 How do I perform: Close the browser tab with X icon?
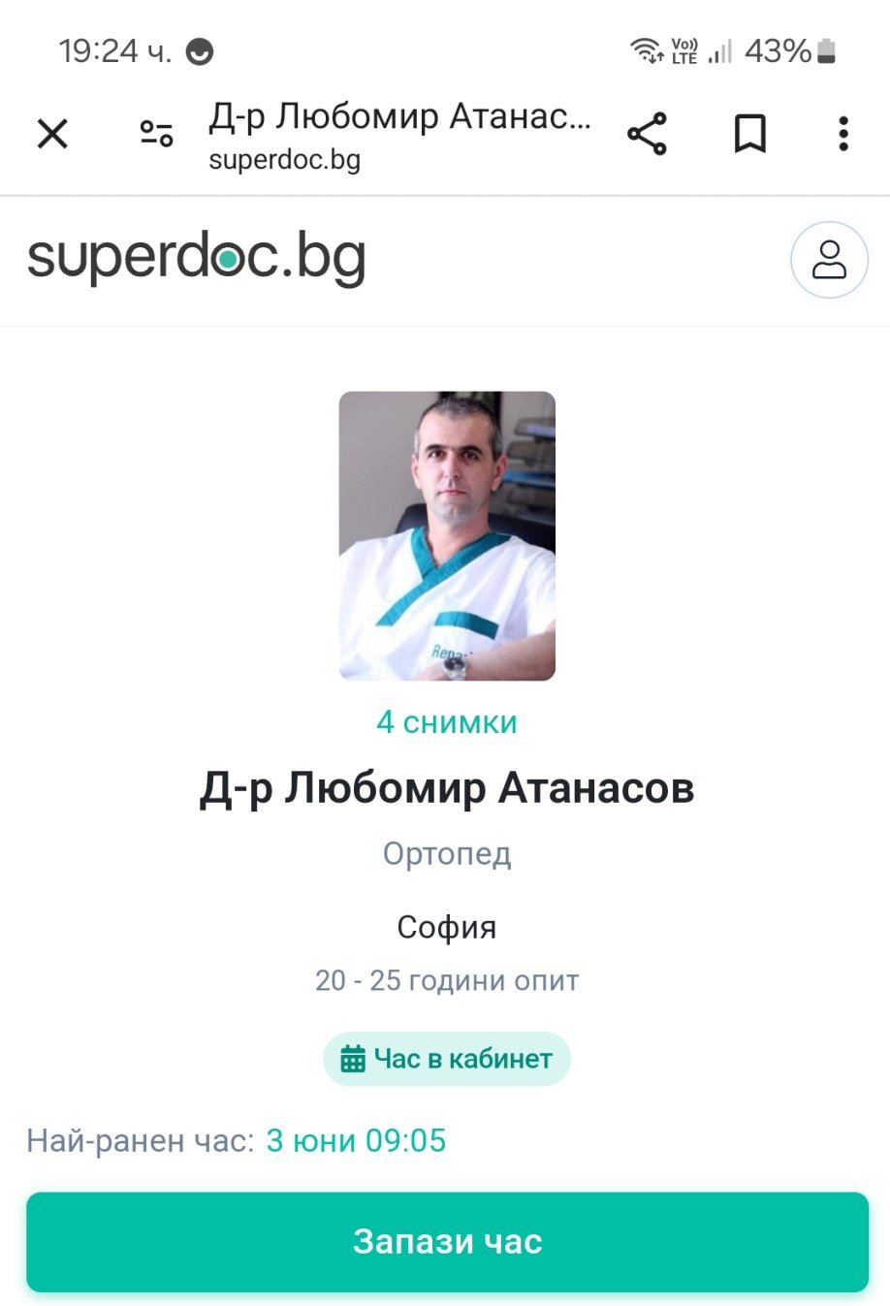click(52, 133)
